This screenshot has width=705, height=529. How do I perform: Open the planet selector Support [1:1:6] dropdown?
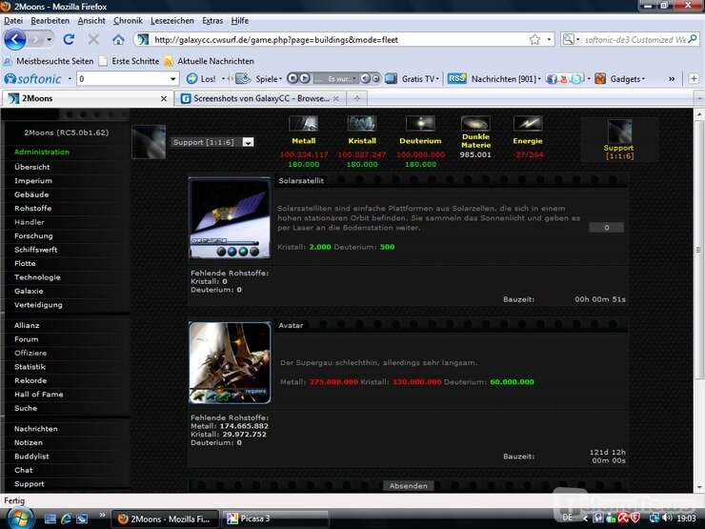pyautogui.click(x=248, y=142)
